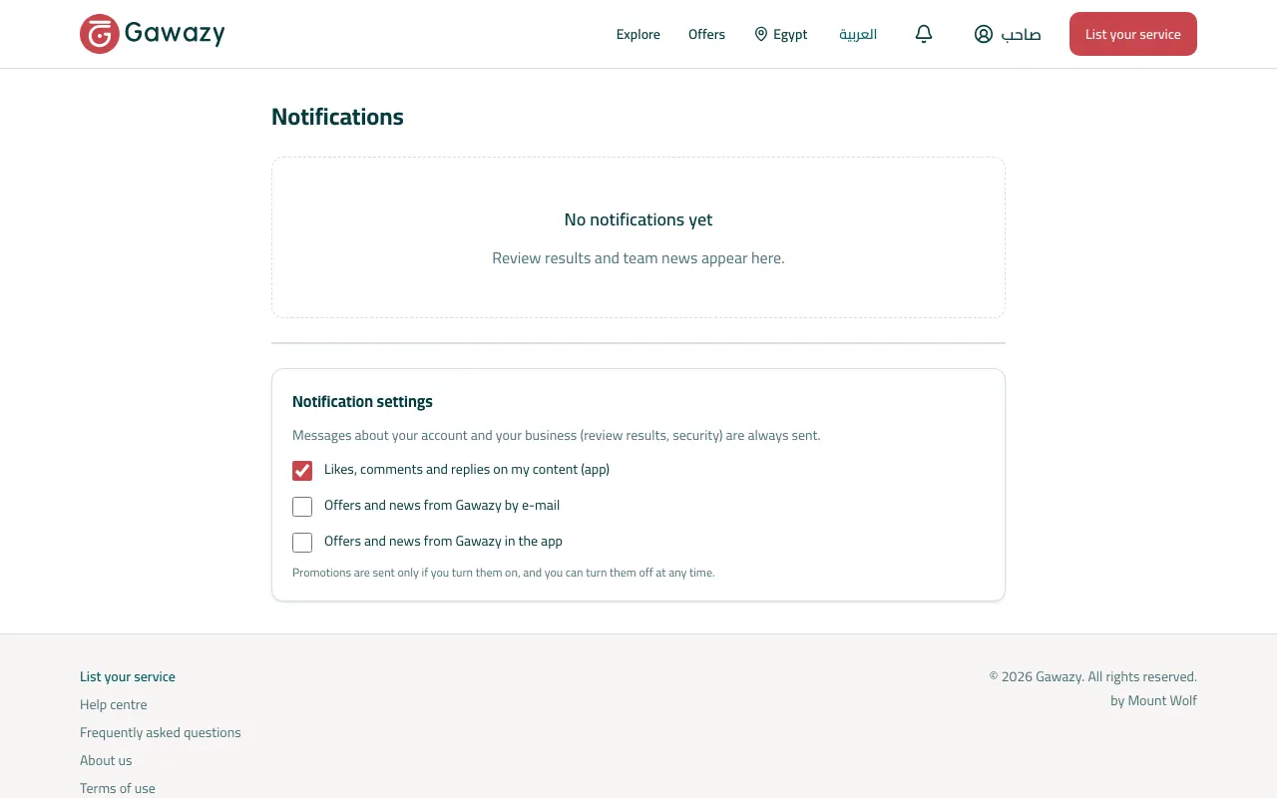This screenshot has height=798, width=1277.
Task: Click the Notification settings heading
Action: 362,401
